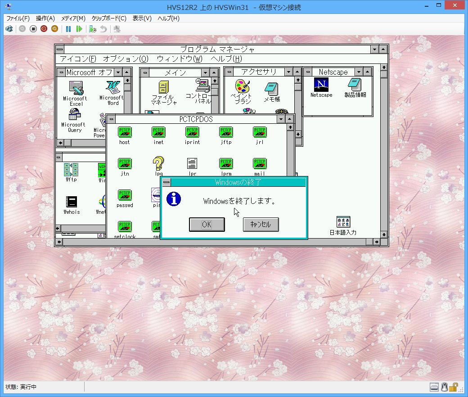468x397 pixels.
Task: Select the jftp icon in PCTCPDOS
Action: pos(226,136)
